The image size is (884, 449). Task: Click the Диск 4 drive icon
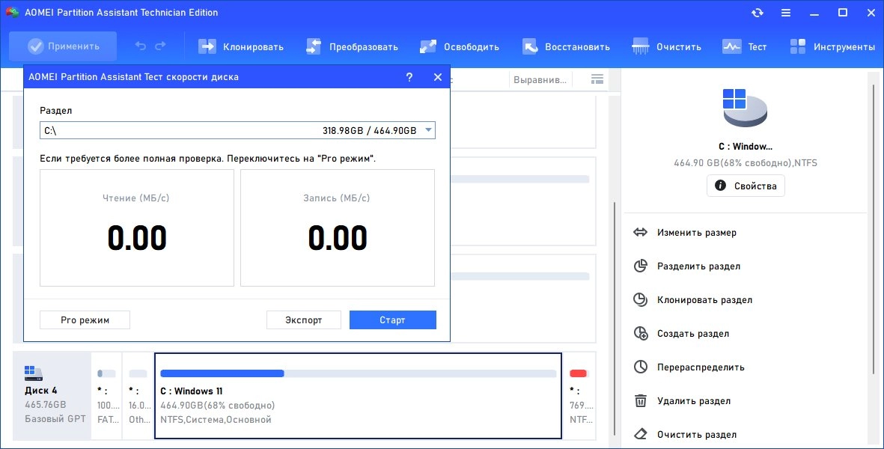(33, 373)
